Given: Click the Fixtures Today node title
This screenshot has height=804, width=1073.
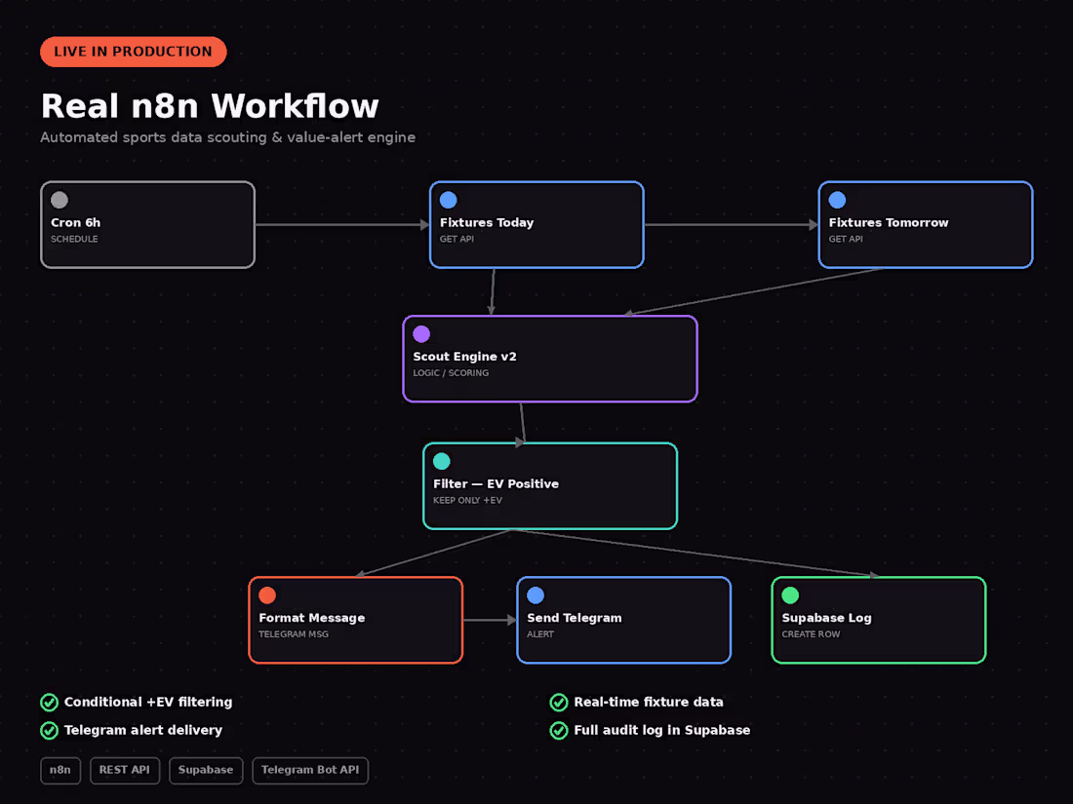Looking at the screenshot, I should tap(487, 223).
